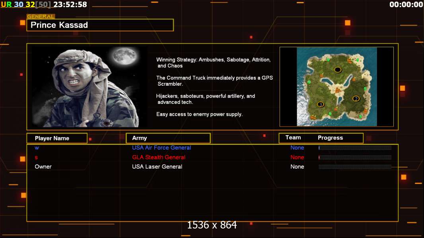The height and width of the screenshot is (238, 424).
Task: Click the Prince Kassad portrait image
Action: tap(90, 87)
